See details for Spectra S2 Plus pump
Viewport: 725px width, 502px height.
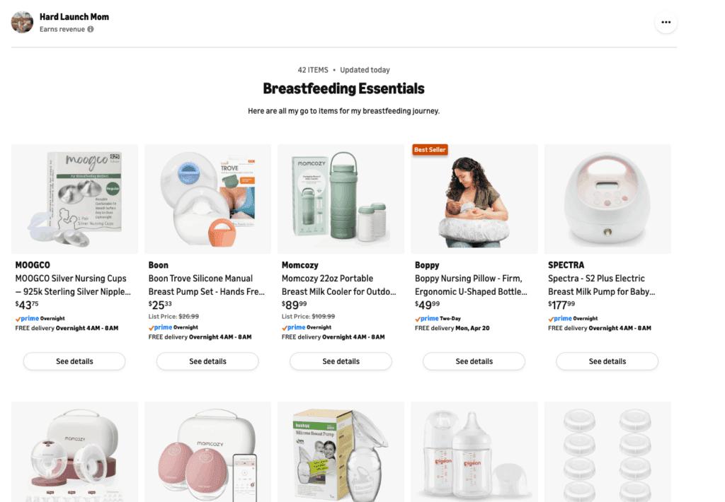tap(607, 361)
